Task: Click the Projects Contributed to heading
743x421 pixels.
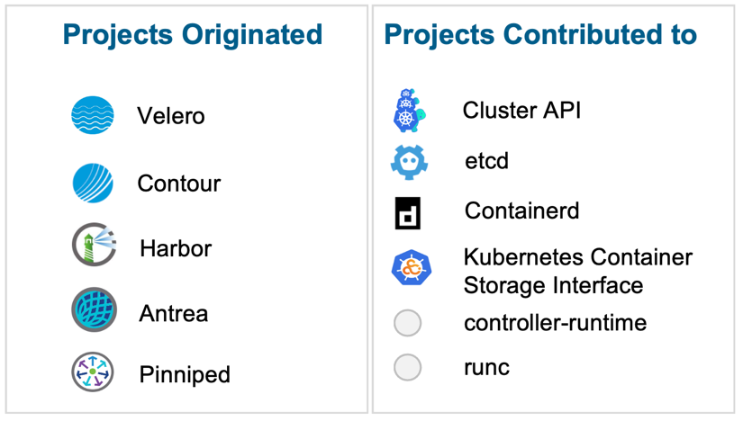Action: pyautogui.click(x=540, y=34)
